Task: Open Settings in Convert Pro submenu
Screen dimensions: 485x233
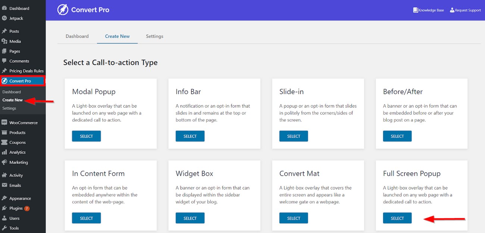Action: 9,108
